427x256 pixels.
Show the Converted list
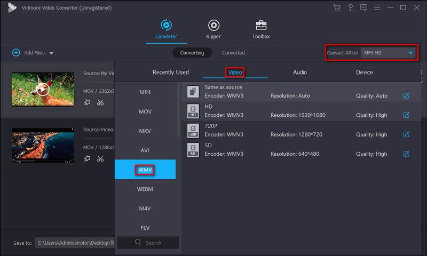233,53
